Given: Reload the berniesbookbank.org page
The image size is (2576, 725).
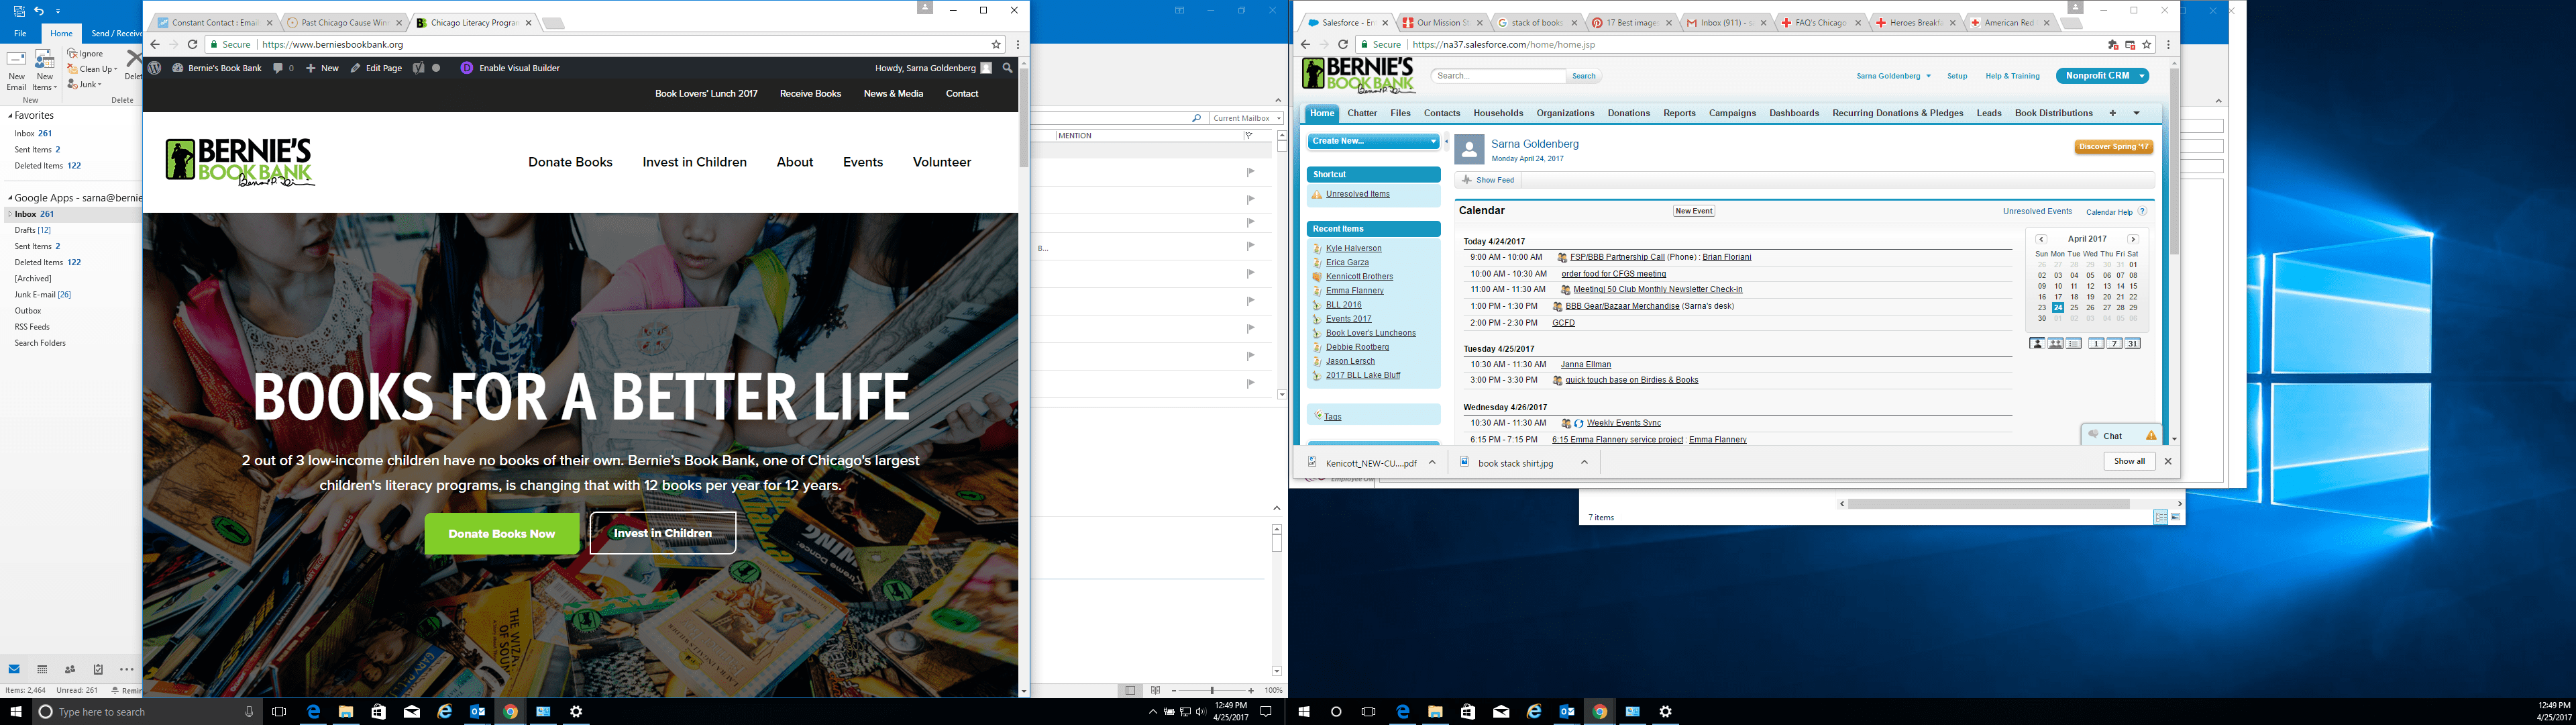Looking at the screenshot, I should coord(193,44).
